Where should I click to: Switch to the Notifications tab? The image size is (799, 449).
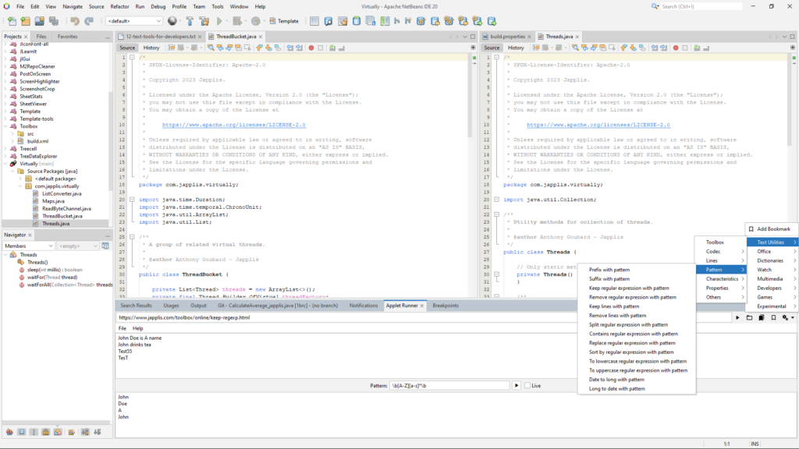[364, 306]
